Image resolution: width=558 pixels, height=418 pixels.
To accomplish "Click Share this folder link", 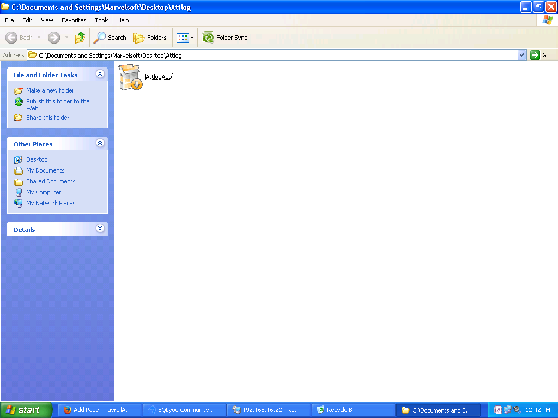I will click(47, 118).
